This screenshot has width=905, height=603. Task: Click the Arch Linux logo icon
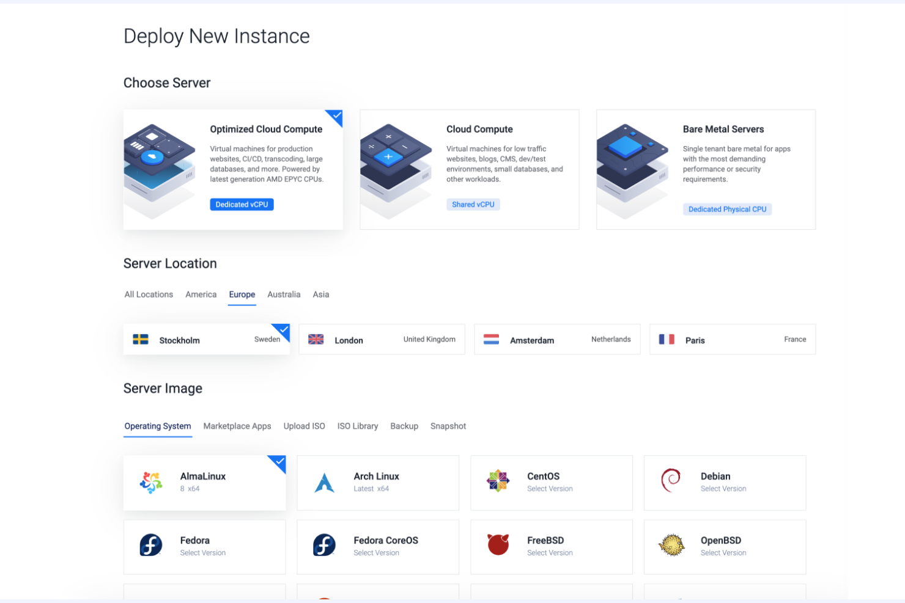pyautogui.click(x=324, y=482)
